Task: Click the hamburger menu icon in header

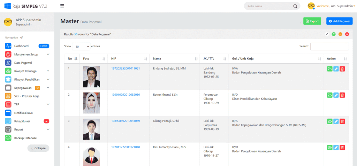Action: (62, 6)
